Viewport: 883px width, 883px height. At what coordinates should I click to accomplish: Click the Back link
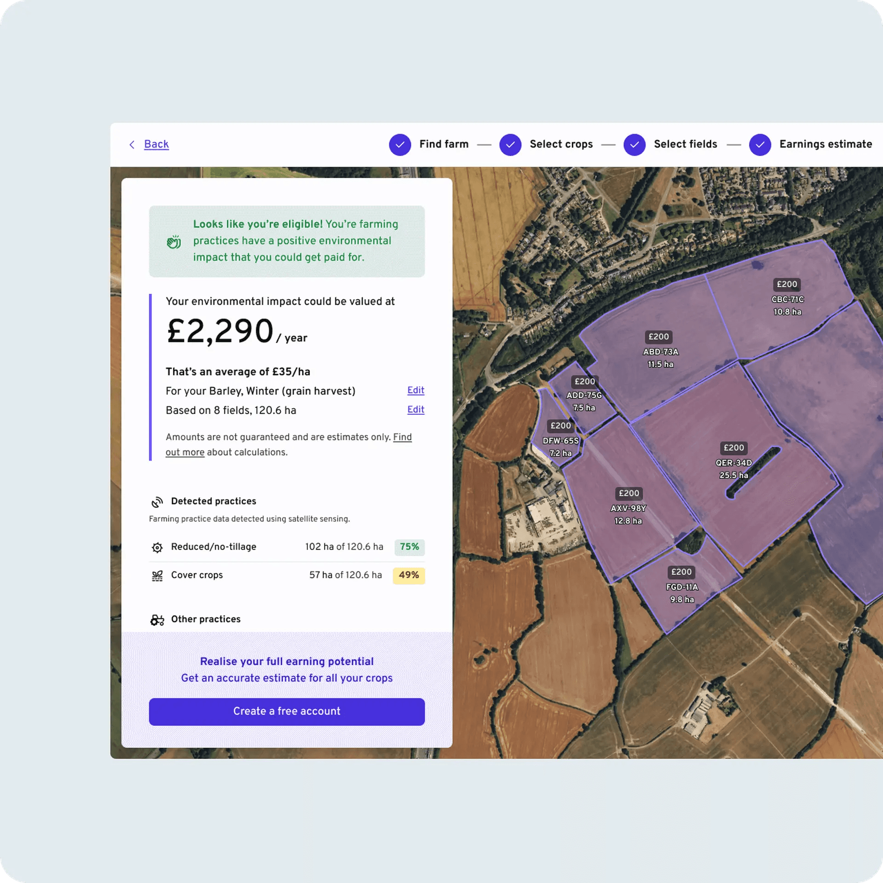click(x=156, y=144)
